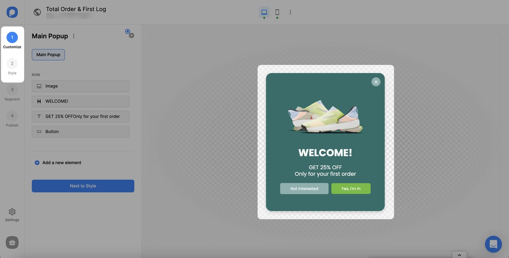Click Yes, I'm In button in popup
Viewport: 509px width, 258px height.
point(351,189)
